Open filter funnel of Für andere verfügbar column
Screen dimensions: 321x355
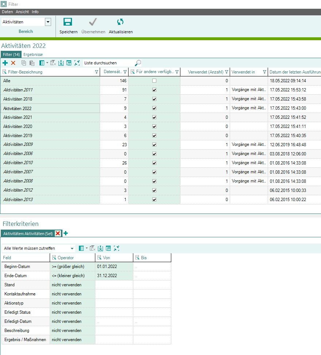pyautogui.click(x=177, y=72)
